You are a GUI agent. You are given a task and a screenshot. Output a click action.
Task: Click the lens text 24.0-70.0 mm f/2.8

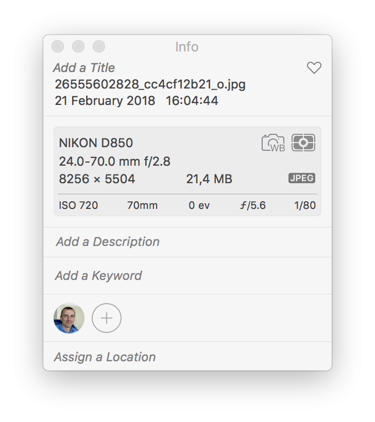[x=115, y=162]
